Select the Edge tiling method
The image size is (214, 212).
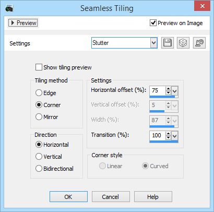(x=39, y=93)
